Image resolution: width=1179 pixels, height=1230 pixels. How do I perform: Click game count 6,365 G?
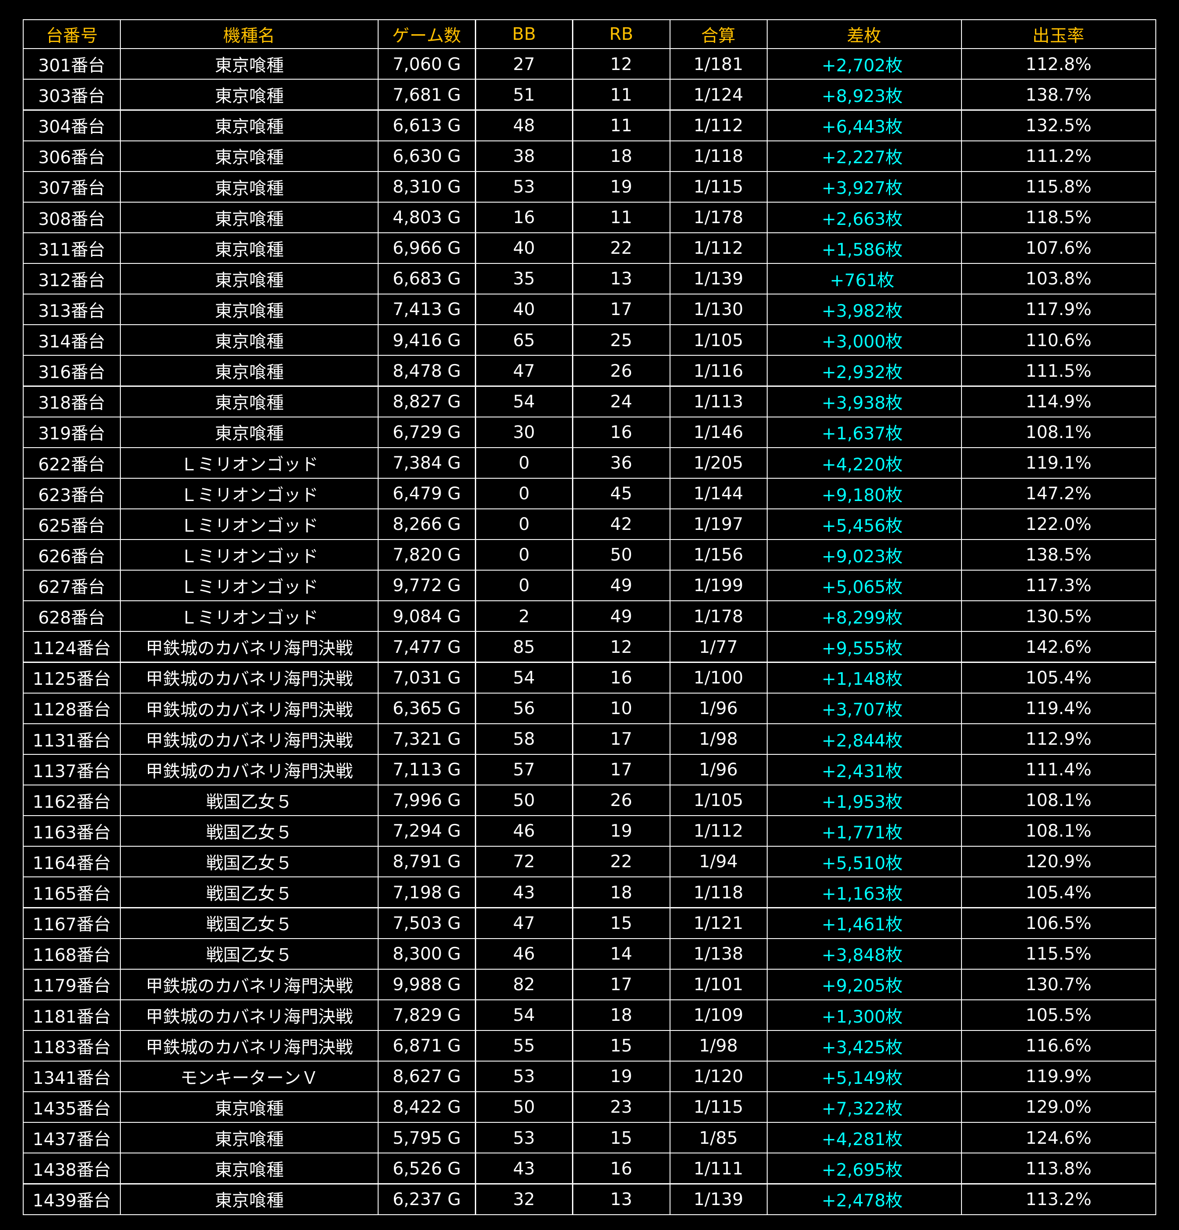pos(427,708)
